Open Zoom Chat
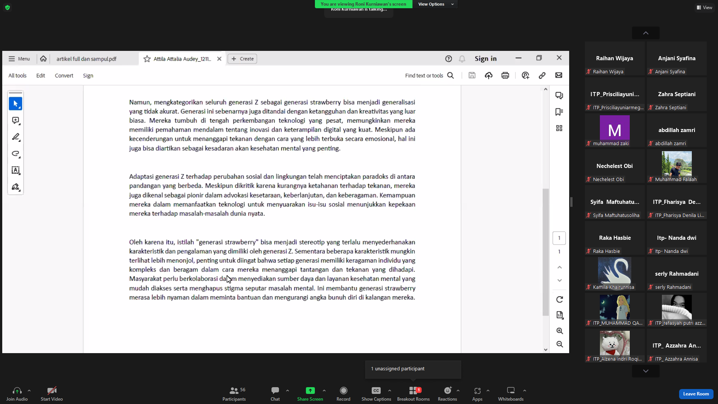Image resolution: width=718 pixels, height=404 pixels. (x=275, y=394)
